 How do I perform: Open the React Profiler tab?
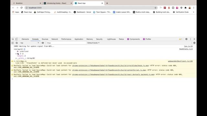pos(147,39)
